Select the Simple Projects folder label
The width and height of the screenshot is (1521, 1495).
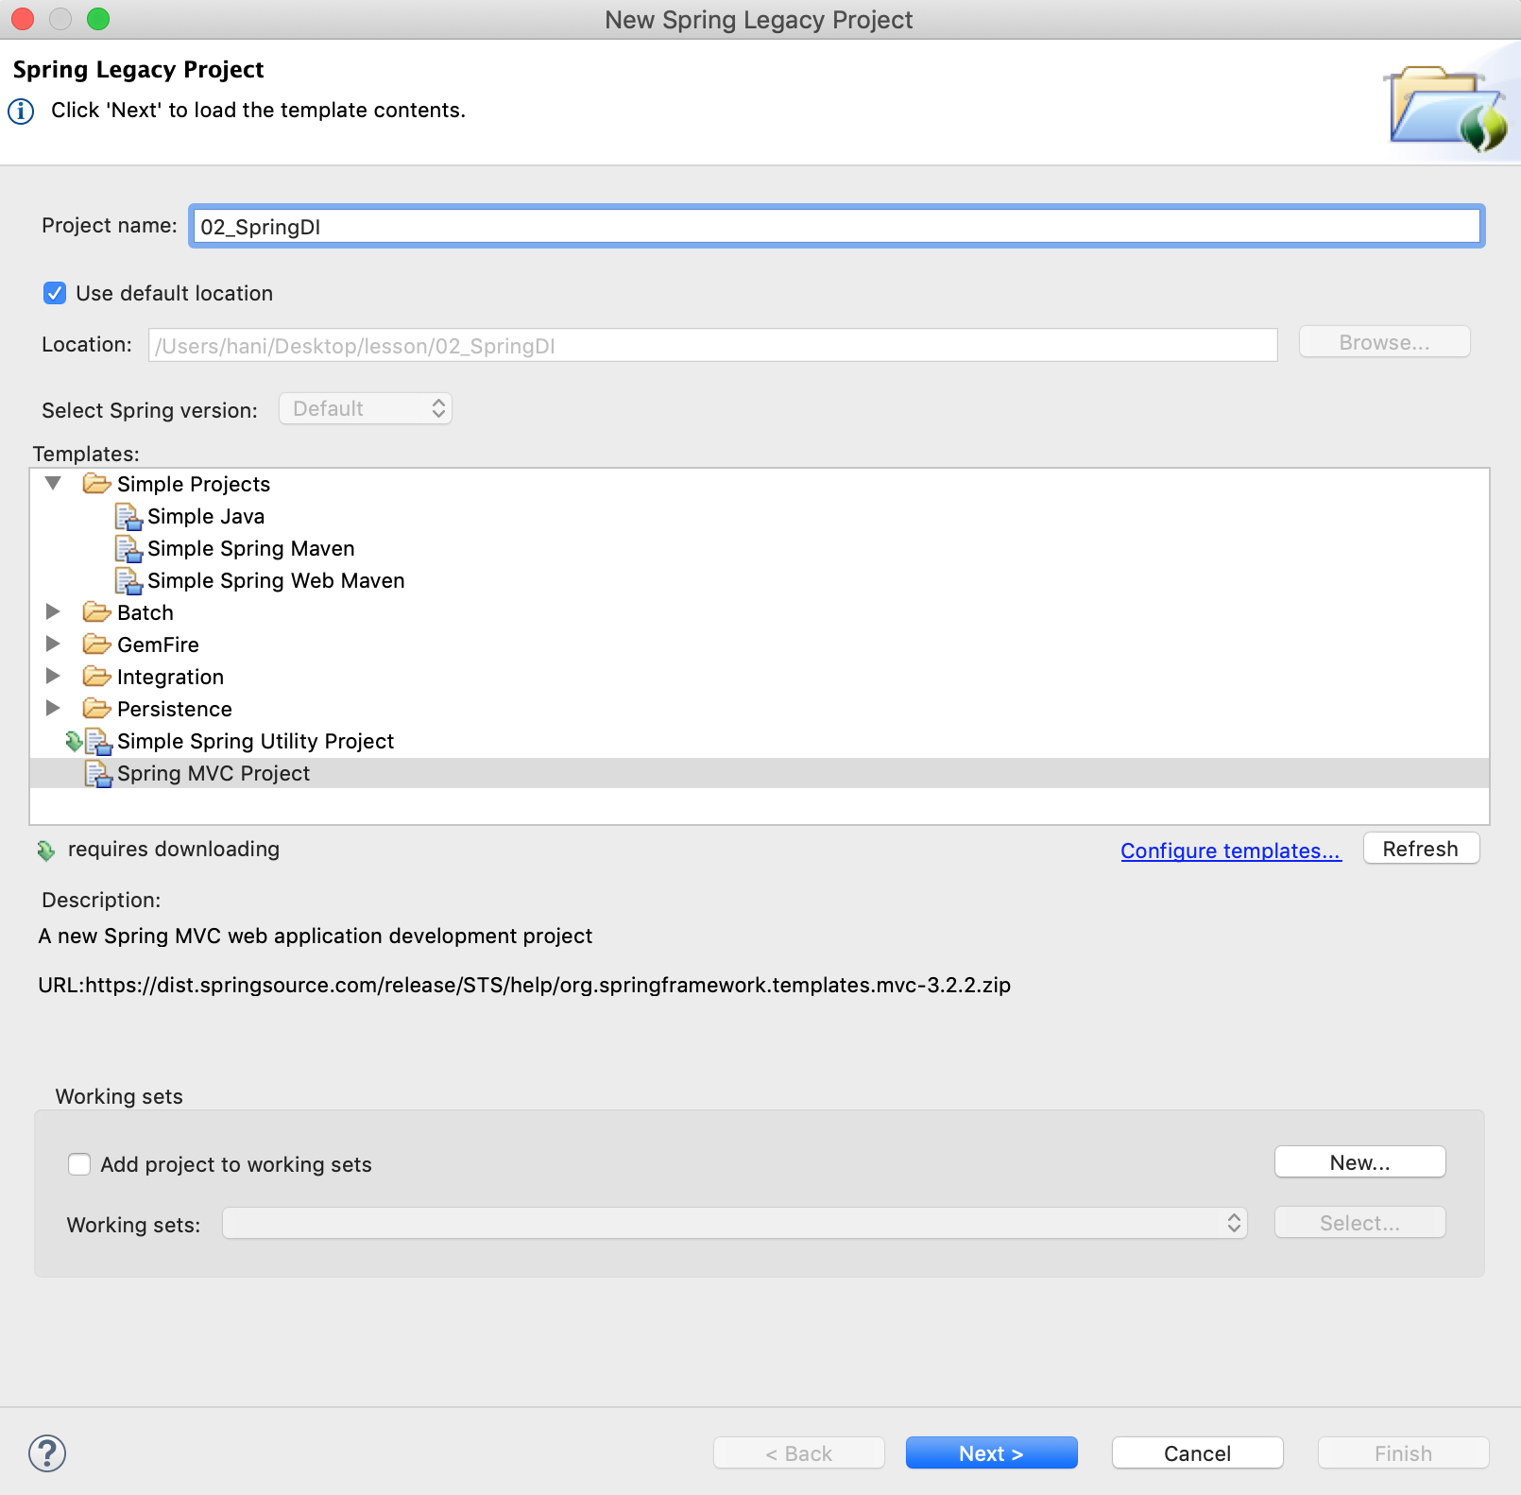(194, 485)
